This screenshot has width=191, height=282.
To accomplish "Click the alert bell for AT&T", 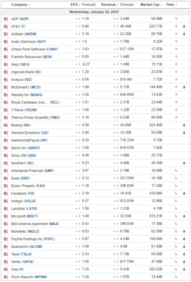I will [x=184, y=26].
